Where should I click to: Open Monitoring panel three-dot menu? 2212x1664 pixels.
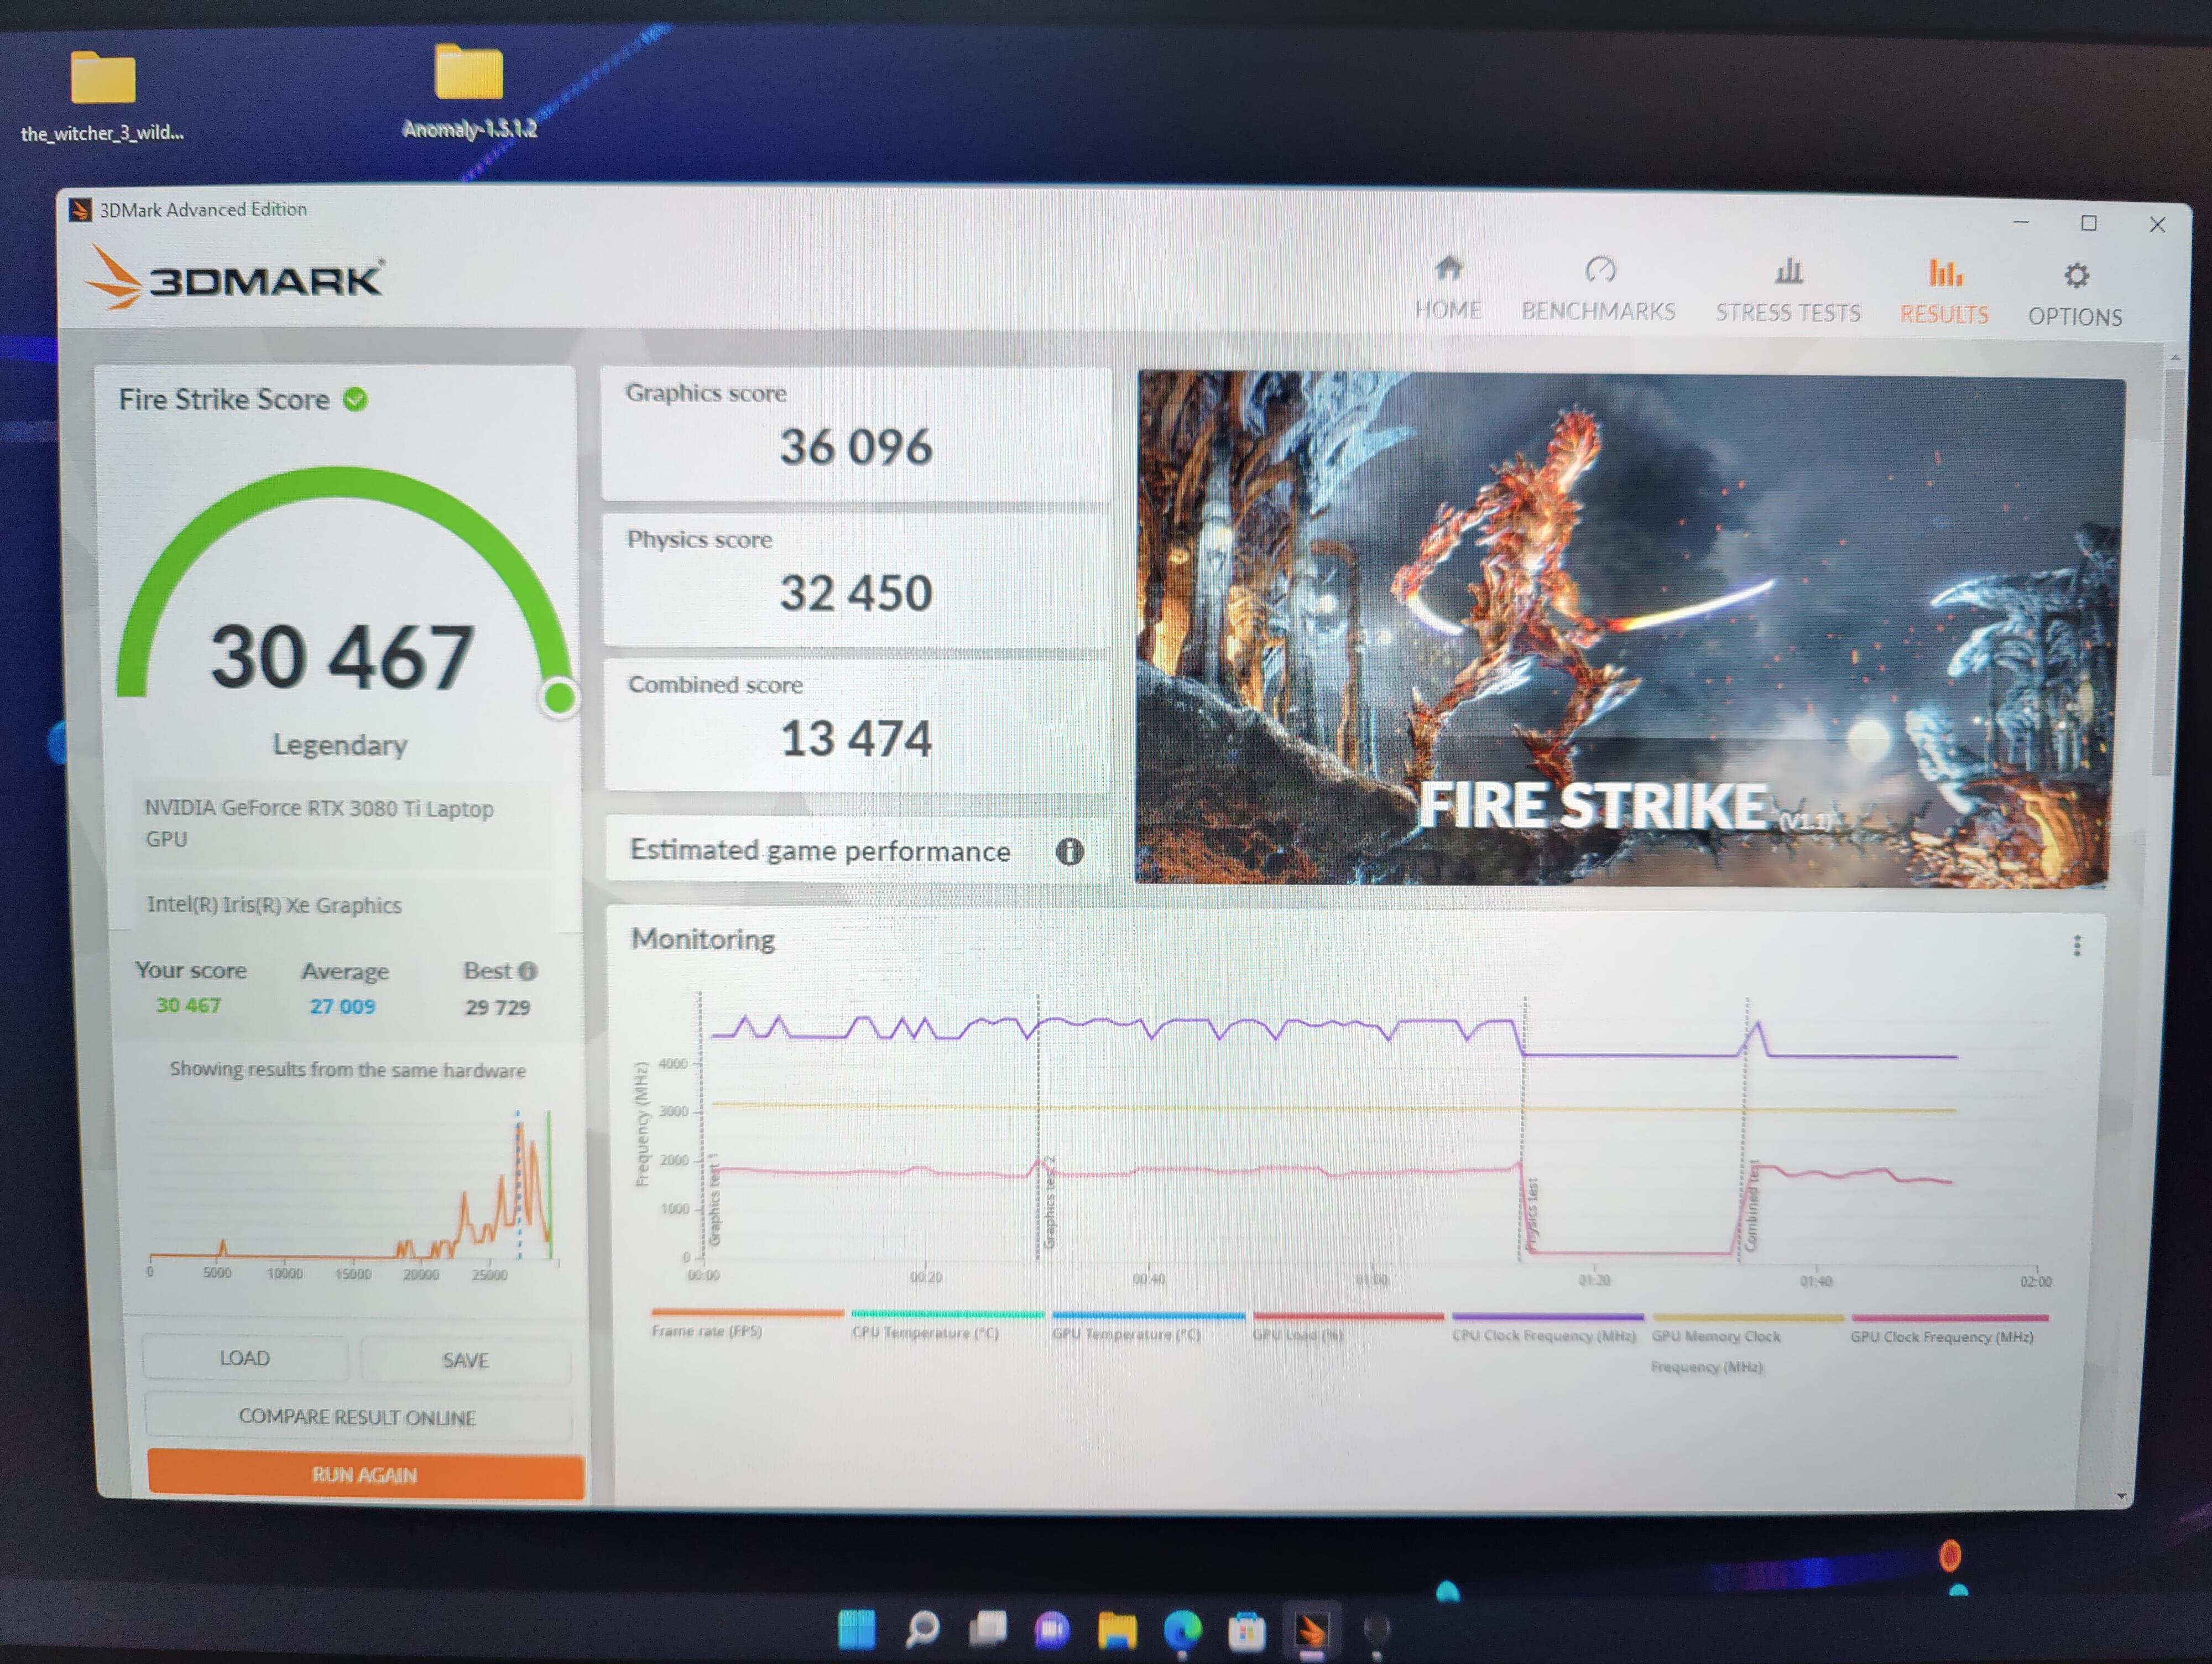pos(2077,945)
